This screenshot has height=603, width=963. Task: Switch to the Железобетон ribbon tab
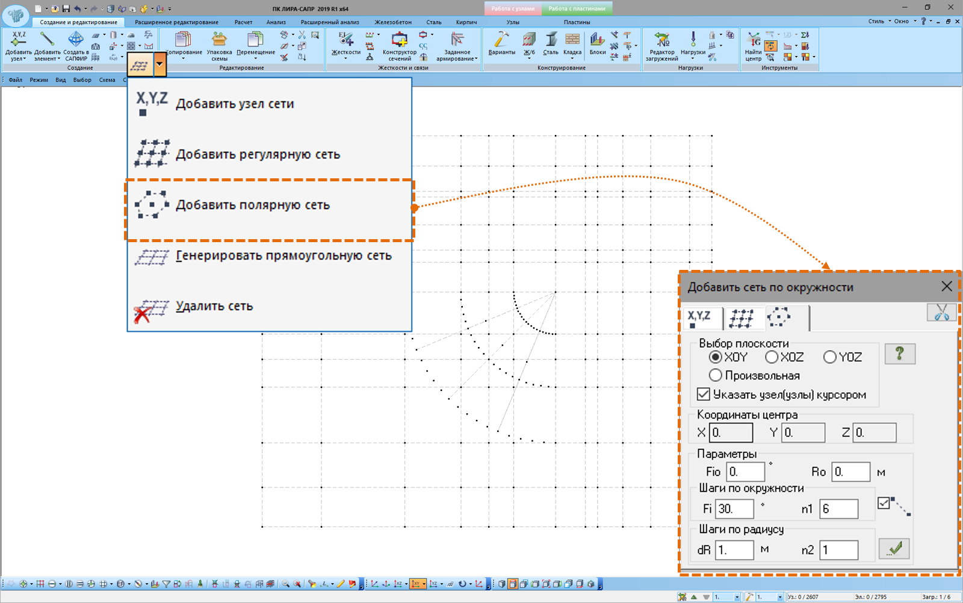[392, 22]
